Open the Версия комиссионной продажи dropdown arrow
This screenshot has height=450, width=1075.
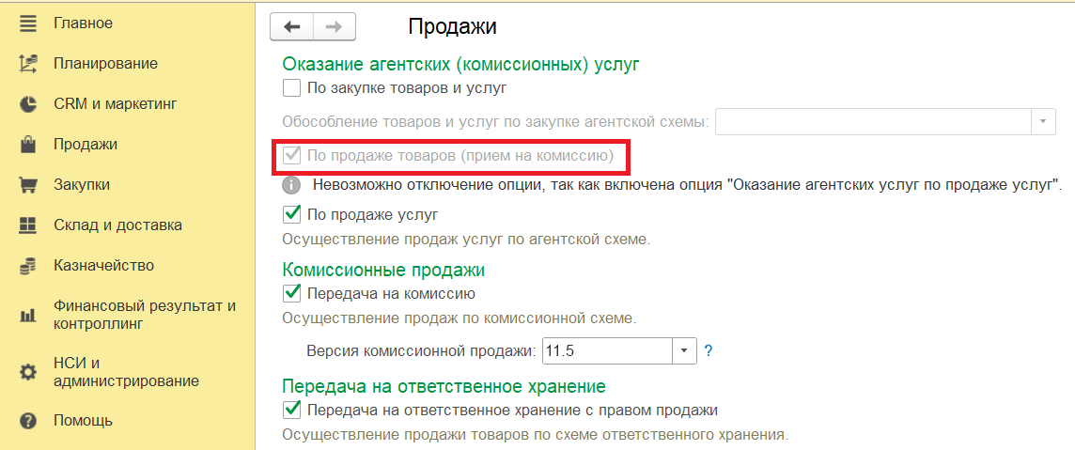point(686,351)
